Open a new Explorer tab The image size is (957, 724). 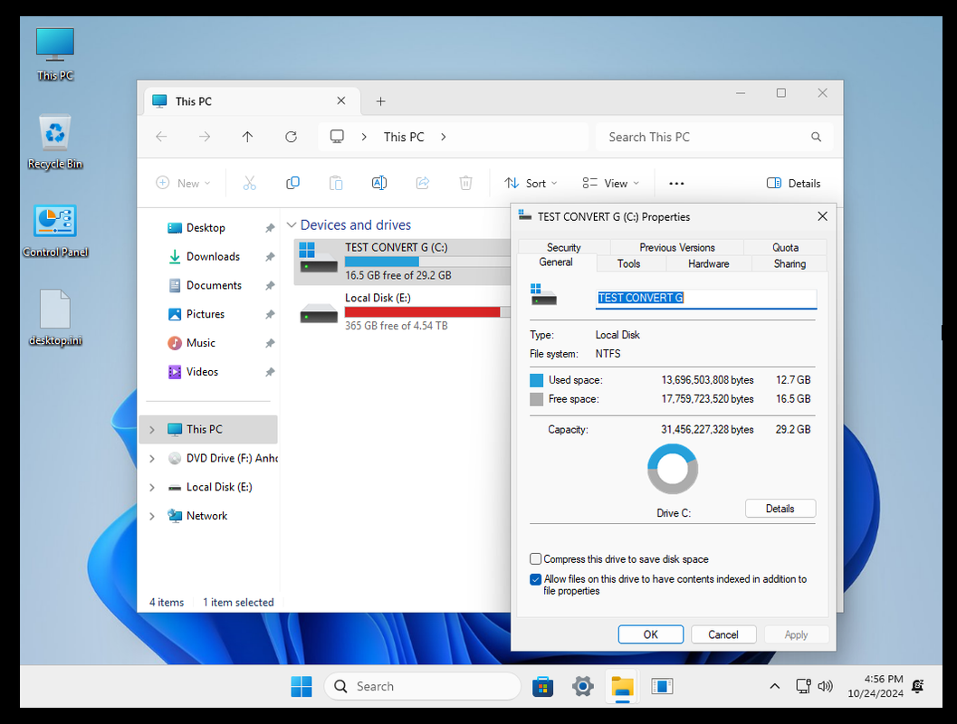[x=380, y=101]
